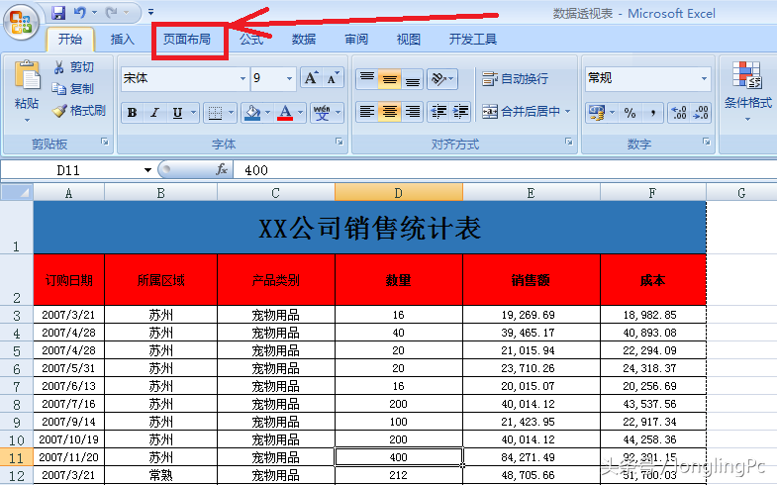Open the font color dropdown arrow

pos(300,113)
